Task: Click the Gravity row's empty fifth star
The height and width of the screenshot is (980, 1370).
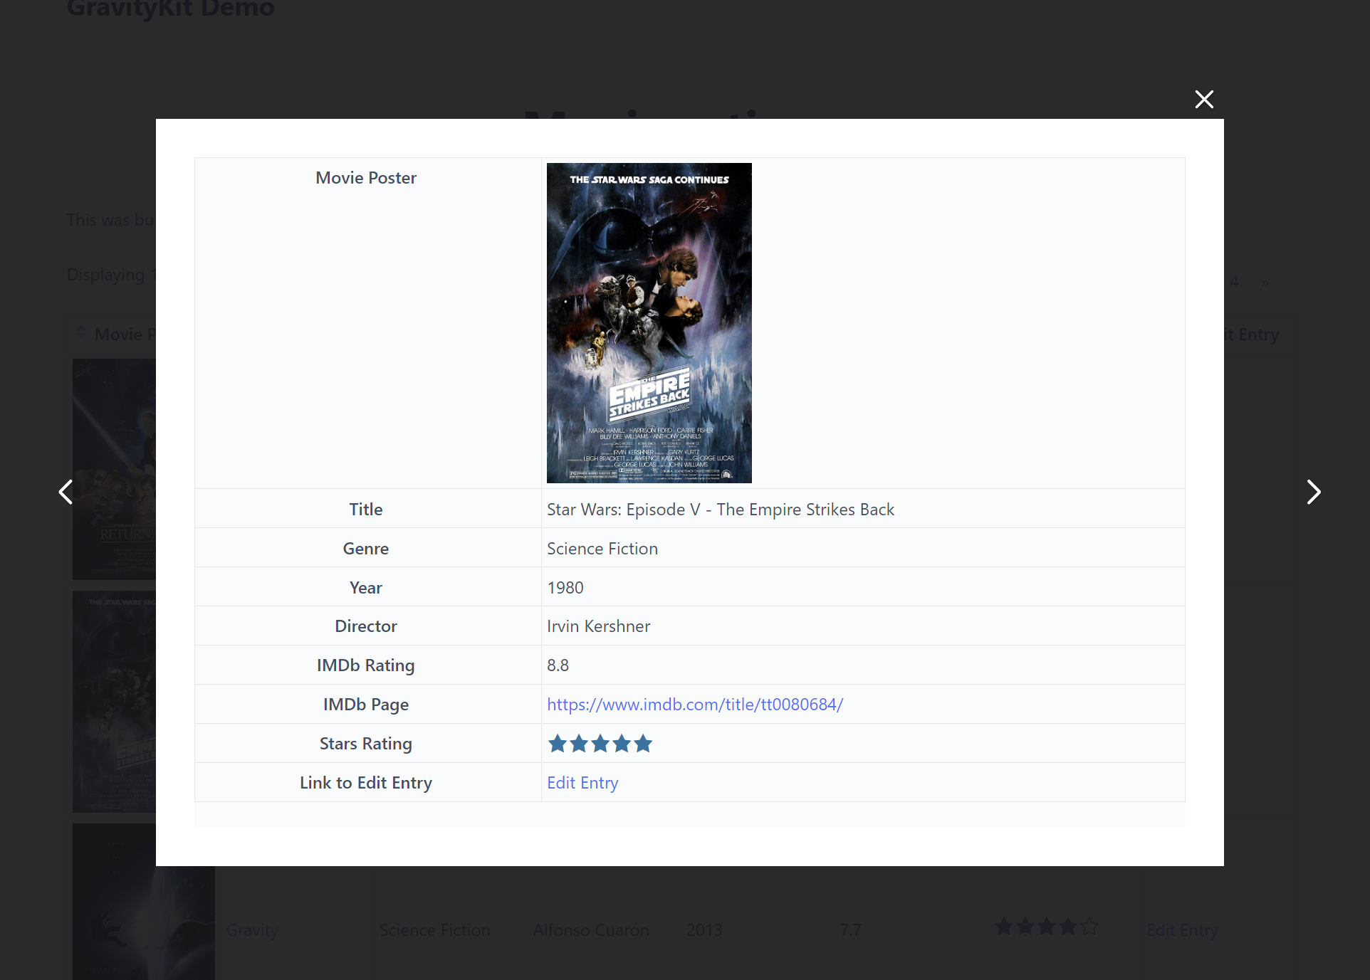Action: pos(1089,927)
